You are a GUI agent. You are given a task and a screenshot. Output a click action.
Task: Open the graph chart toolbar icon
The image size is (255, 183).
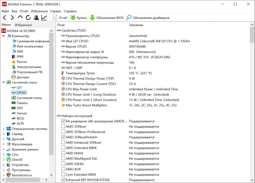coord(44,18)
